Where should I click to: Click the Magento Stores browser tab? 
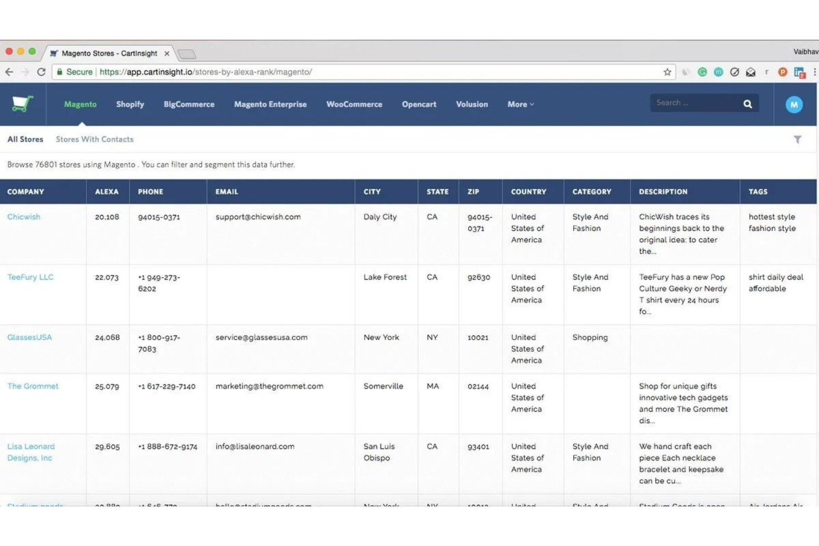click(106, 53)
